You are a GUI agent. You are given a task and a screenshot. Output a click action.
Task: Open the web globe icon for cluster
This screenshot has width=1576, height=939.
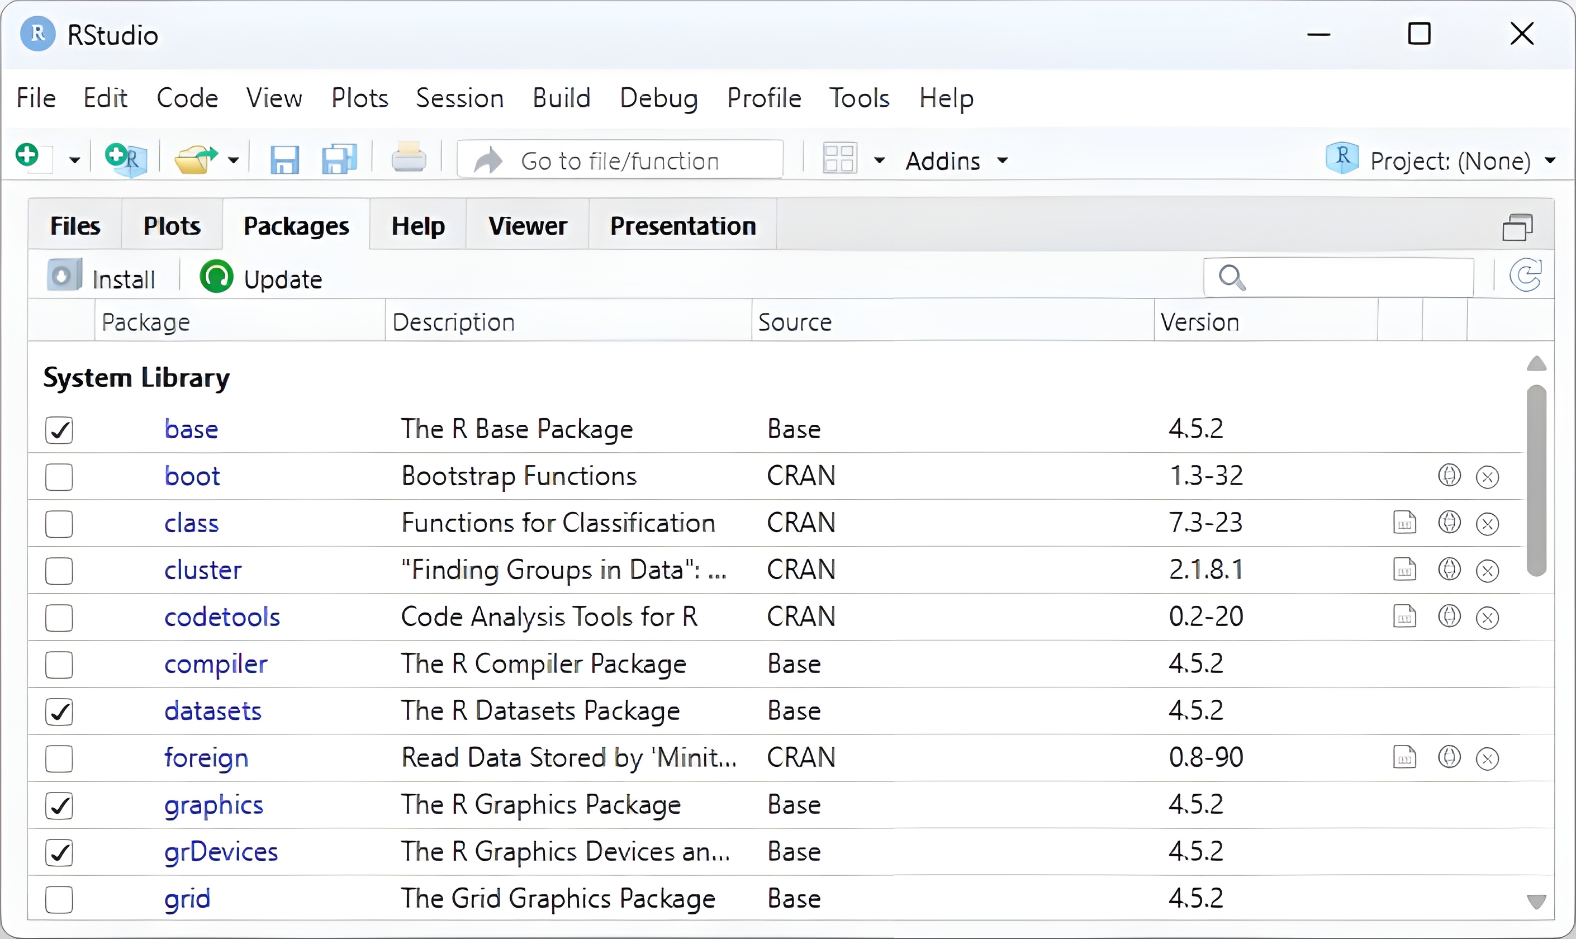[x=1449, y=570]
